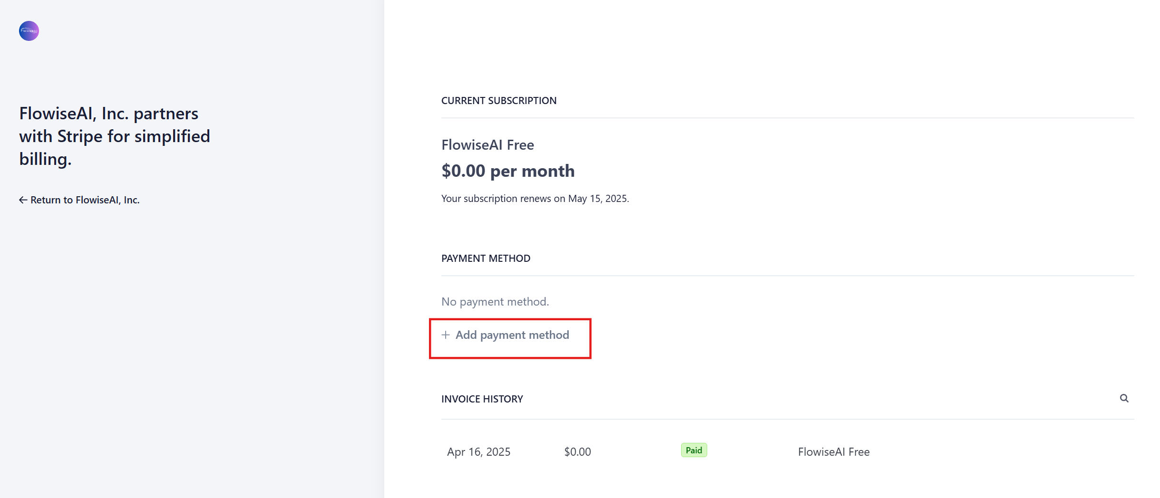The image size is (1160, 498).
Task: Click the Stripe partnership headline text
Action: pyautogui.click(x=114, y=136)
